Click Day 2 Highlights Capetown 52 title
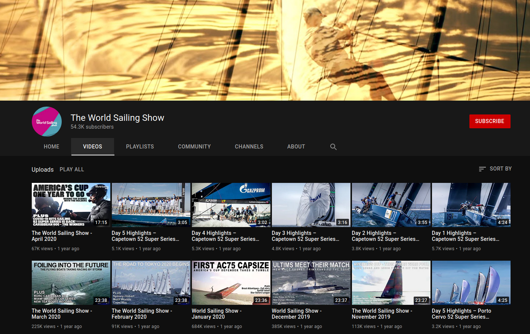The width and height of the screenshot is (530, 334). [x=386, y=236]
